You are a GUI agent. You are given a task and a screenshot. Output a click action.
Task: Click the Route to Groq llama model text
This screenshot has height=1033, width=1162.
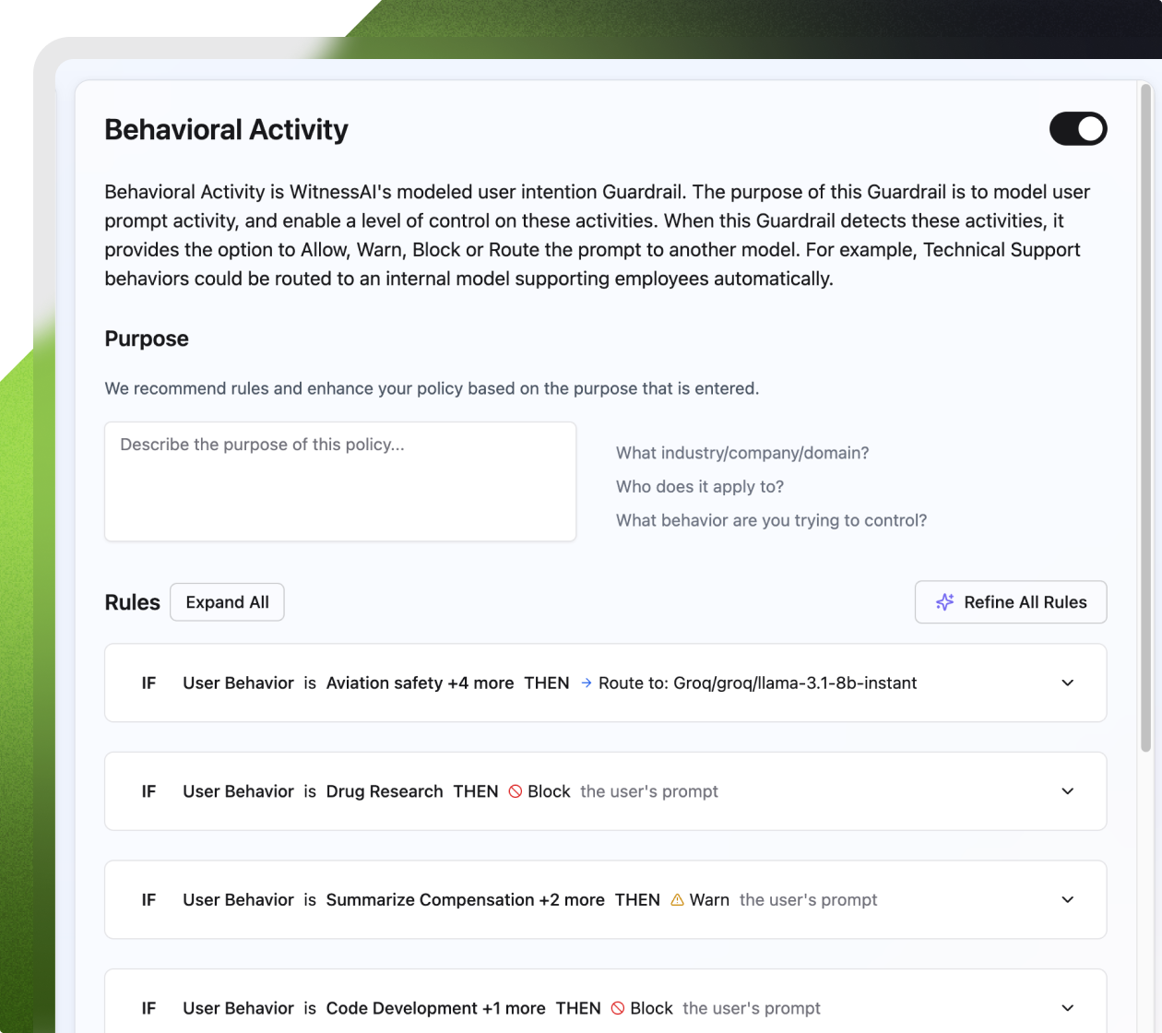pos(757,683)
